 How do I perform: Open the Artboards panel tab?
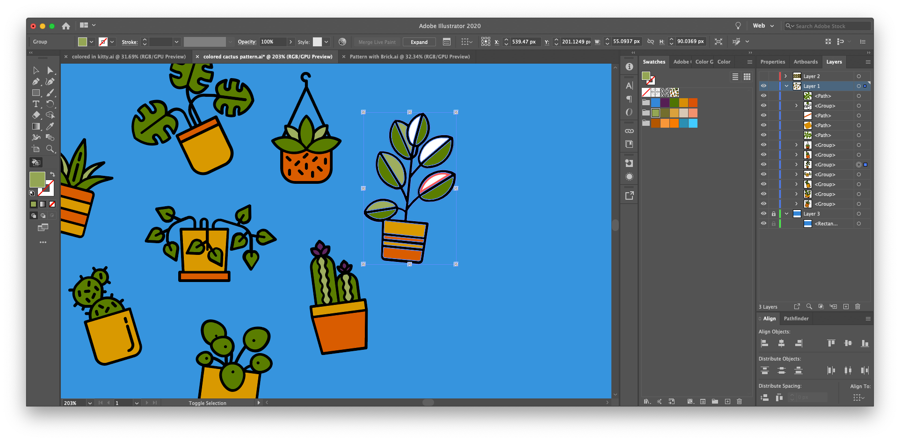806,62
